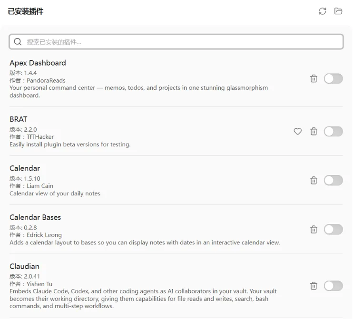
Task: Click the version 0.2.8 text
Action: click(23, 228)
